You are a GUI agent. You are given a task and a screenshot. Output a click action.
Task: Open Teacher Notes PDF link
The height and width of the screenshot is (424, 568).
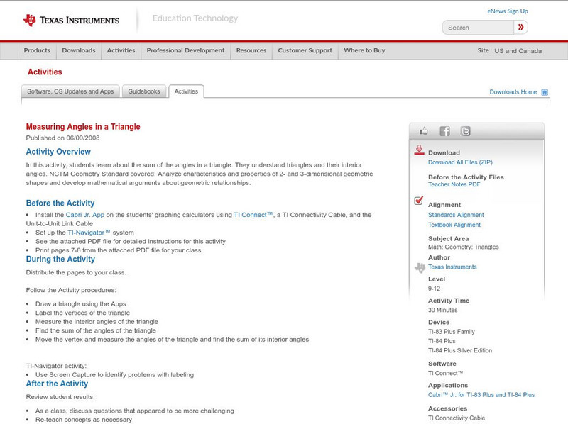click(x=454, y=184)
